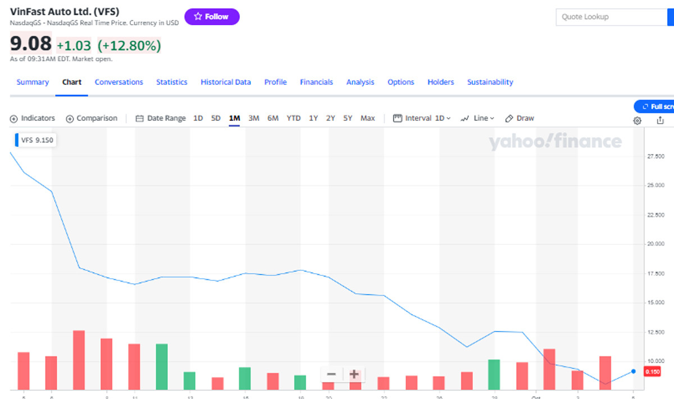674x399 pixels.
Task: Go to the Historical Data tab
Action: click(x=226, y=82)
